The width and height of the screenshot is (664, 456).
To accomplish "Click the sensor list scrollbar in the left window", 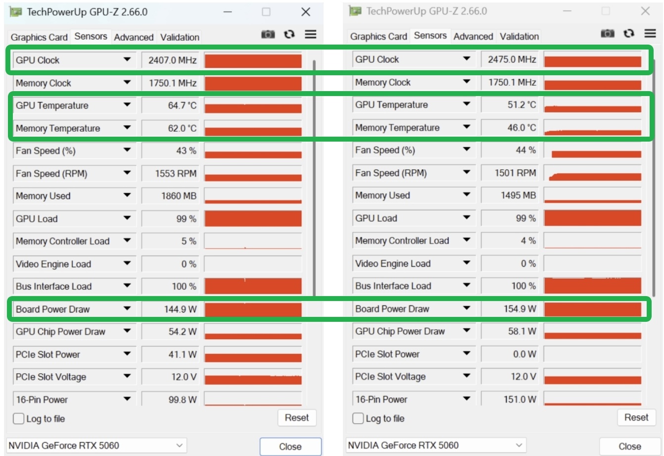I will (314, 178).
